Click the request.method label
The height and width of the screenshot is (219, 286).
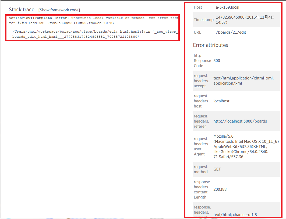201,169
